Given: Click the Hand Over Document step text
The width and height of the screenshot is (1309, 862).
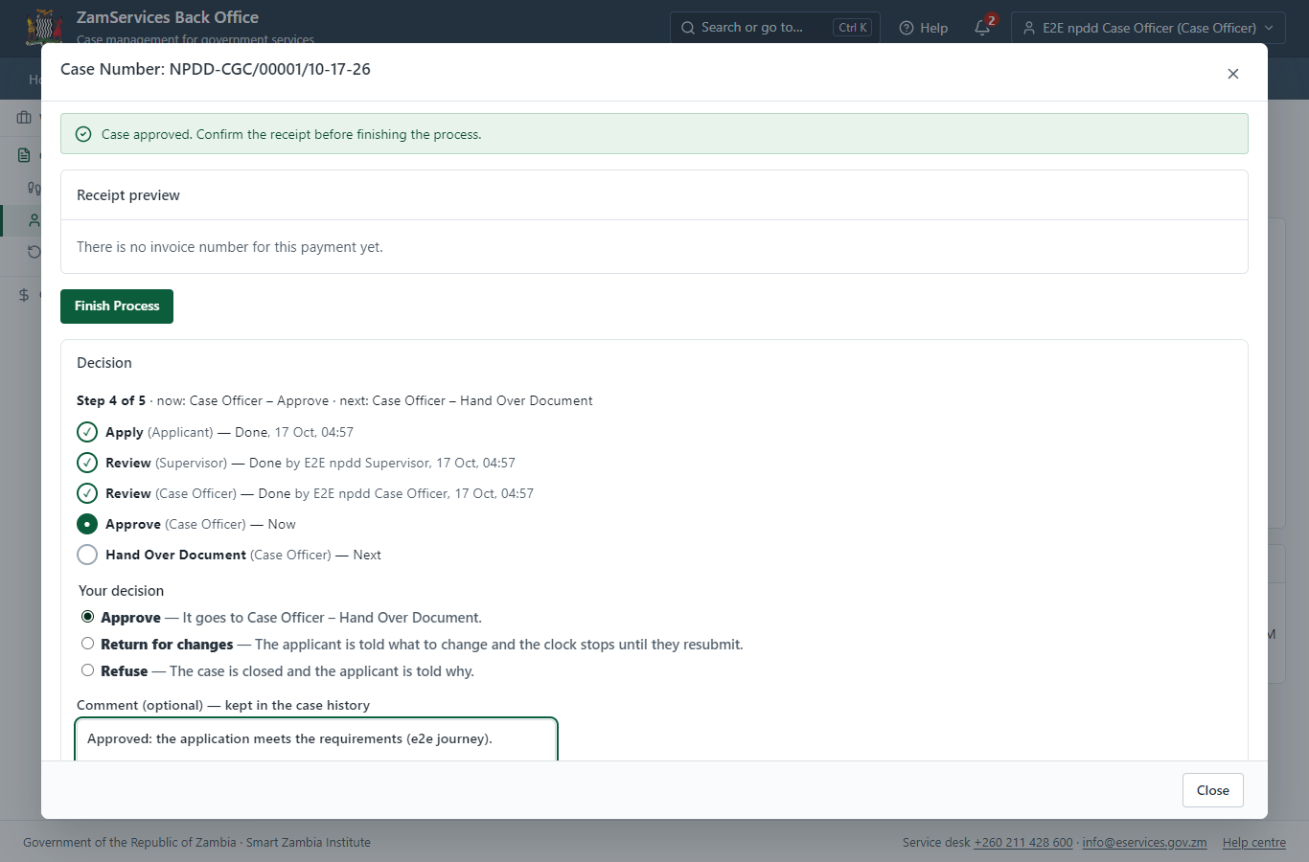Looking at the screenshot, I should [243, 555].
